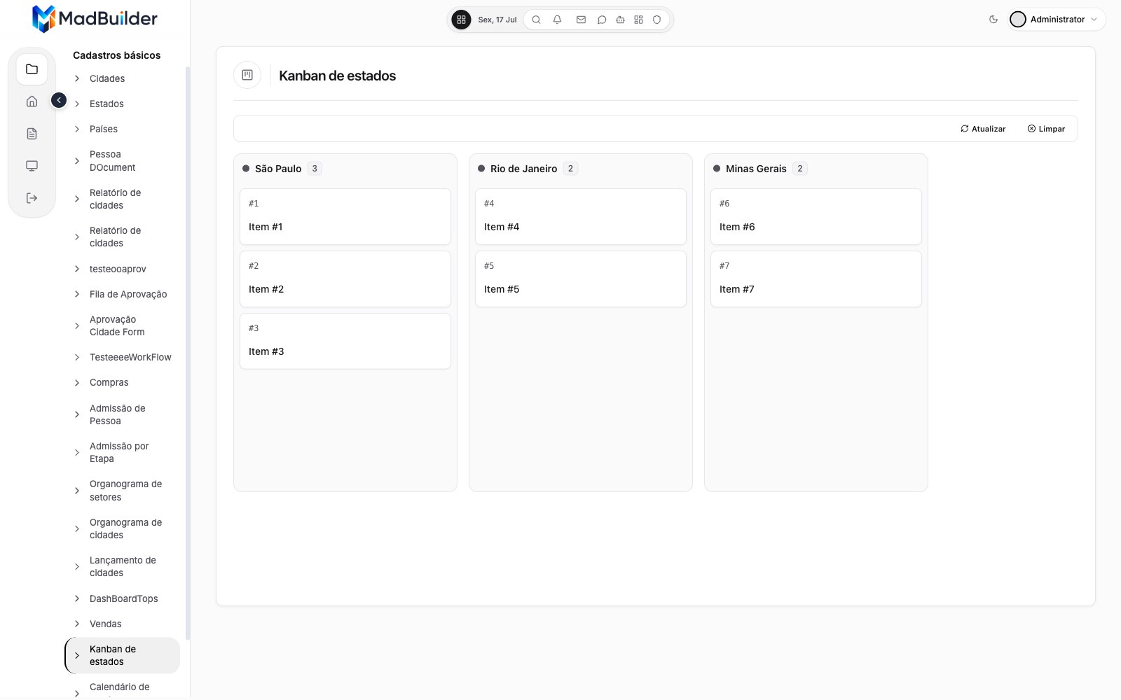Click the search magnifier icon

coord(536,20)
